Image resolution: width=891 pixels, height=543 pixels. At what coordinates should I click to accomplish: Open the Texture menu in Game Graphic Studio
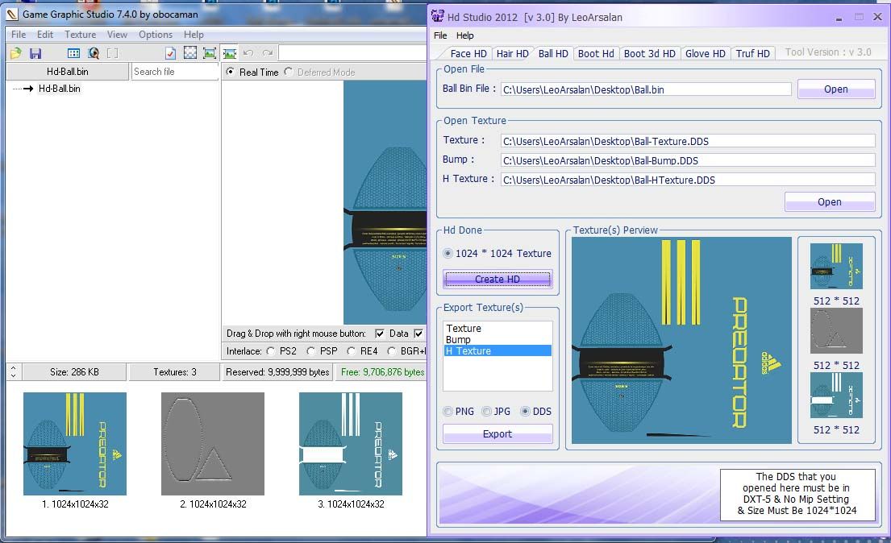(x=80, y=35)
